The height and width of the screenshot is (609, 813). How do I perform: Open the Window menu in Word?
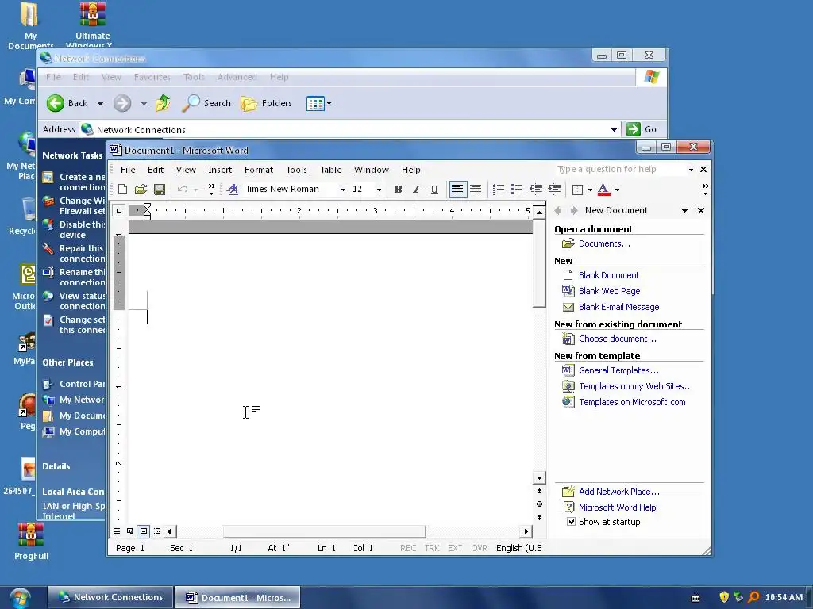(372, 170)
